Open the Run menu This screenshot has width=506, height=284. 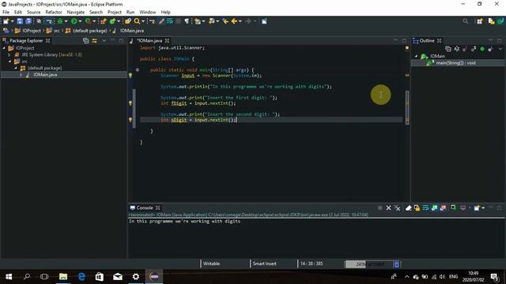point(130,13)
